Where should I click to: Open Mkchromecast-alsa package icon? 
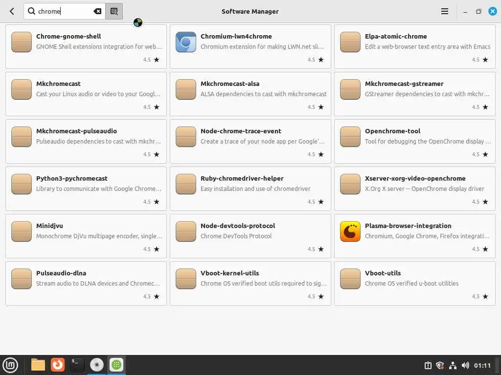tap(185, 89)
